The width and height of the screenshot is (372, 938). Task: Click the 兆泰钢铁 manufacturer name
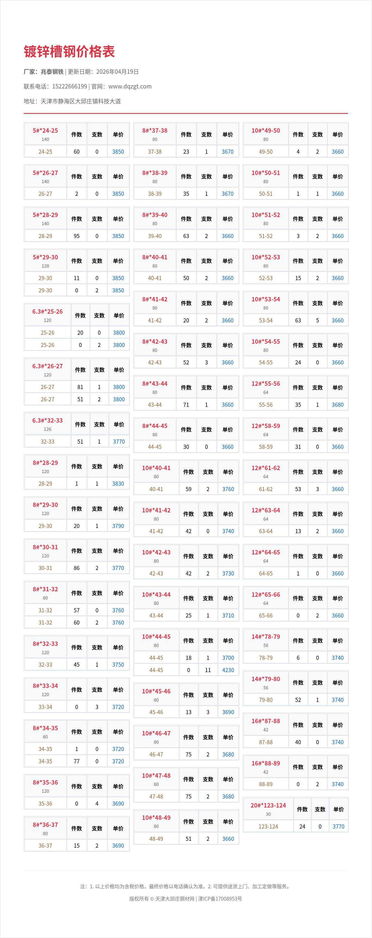[x=52, y=72]
